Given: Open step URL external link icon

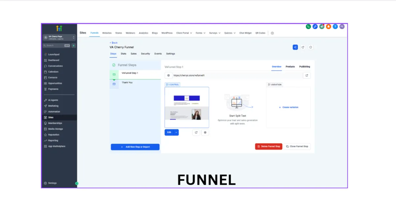Looking at the screenshot, I should pos(307,75).
